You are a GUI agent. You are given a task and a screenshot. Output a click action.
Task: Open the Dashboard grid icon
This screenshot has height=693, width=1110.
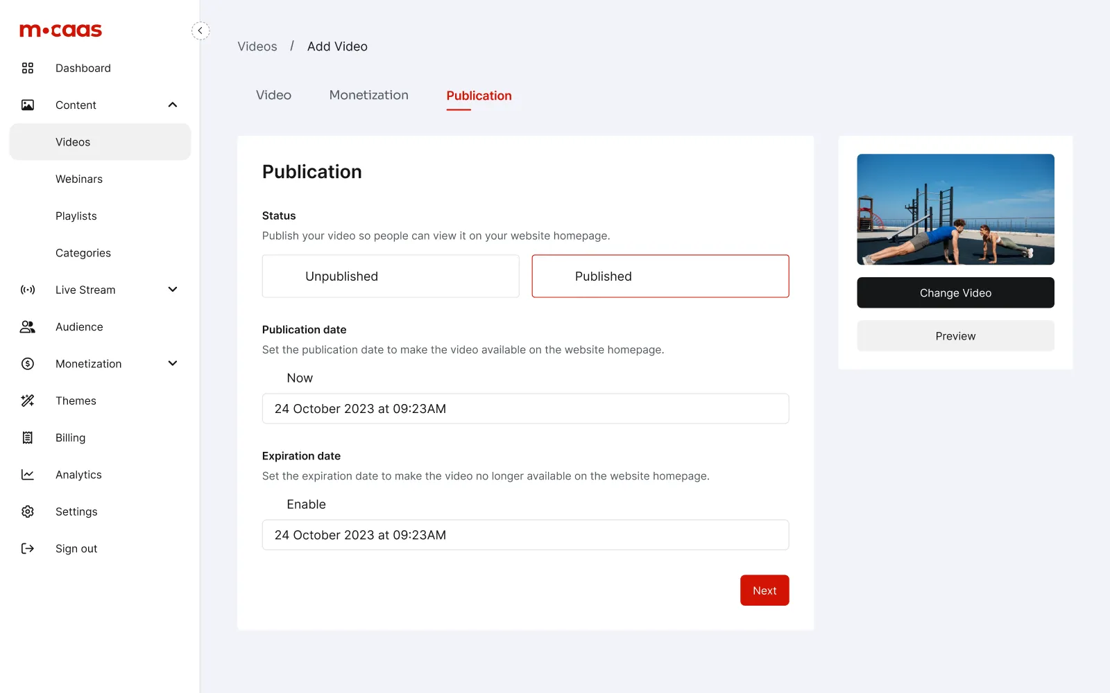[28, 68]
